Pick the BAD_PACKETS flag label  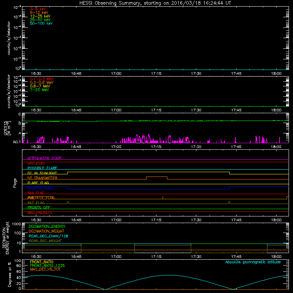coord(40,213)
